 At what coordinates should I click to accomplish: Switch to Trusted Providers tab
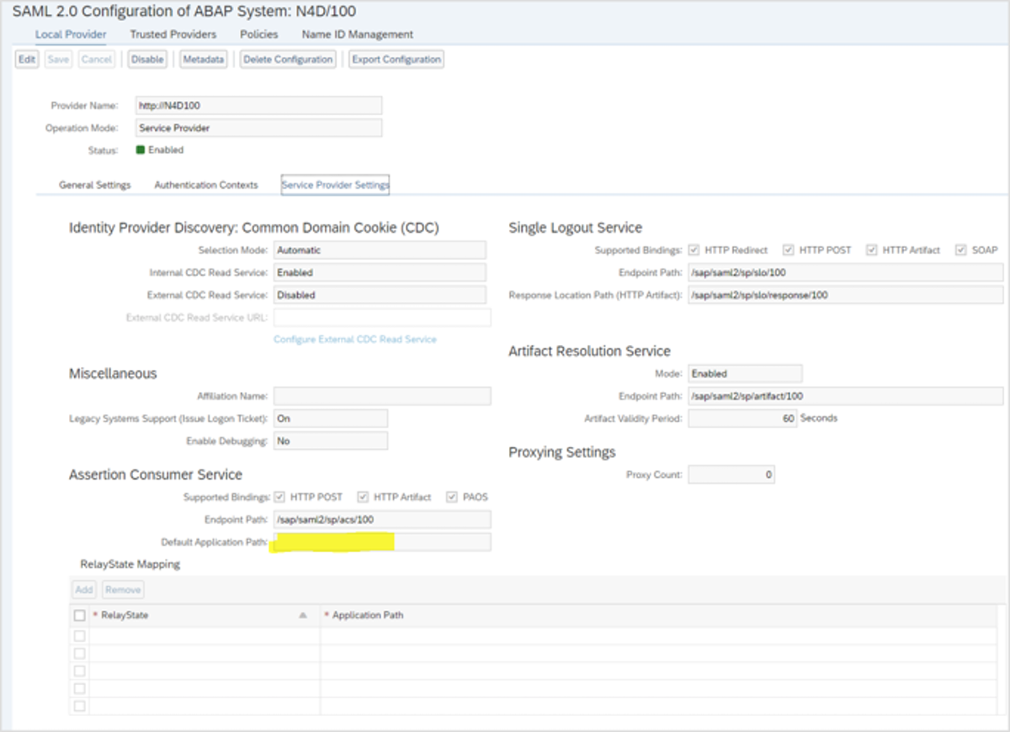tap(173, 34)
